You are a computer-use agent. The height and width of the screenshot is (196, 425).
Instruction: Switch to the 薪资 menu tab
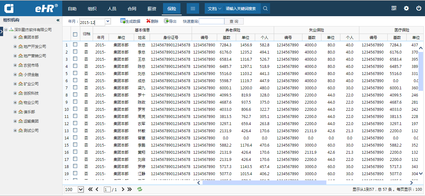point(152,9)
